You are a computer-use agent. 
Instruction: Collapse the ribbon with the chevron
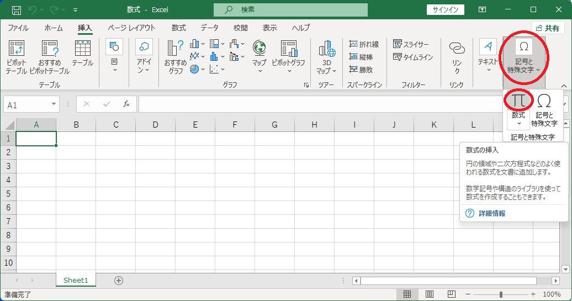[x=564, y=86]
